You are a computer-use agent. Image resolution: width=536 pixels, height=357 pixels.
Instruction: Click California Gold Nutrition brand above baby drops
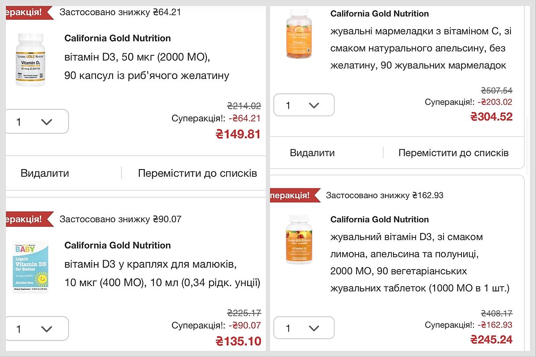point(117,245)
